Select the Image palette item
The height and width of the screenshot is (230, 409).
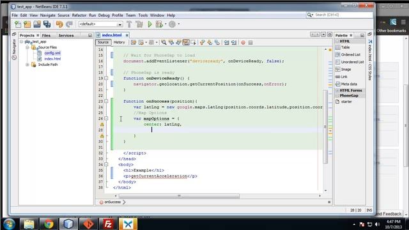pos(346,70)
